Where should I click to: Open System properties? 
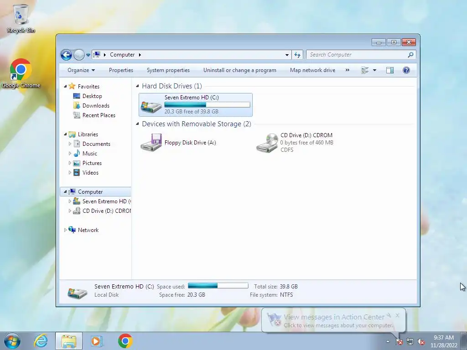point(168,70)
